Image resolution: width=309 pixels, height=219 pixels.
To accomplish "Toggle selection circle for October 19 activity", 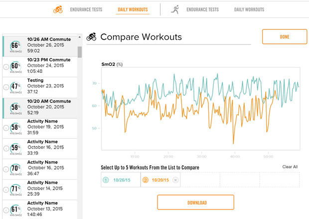I will pos(6,128).
